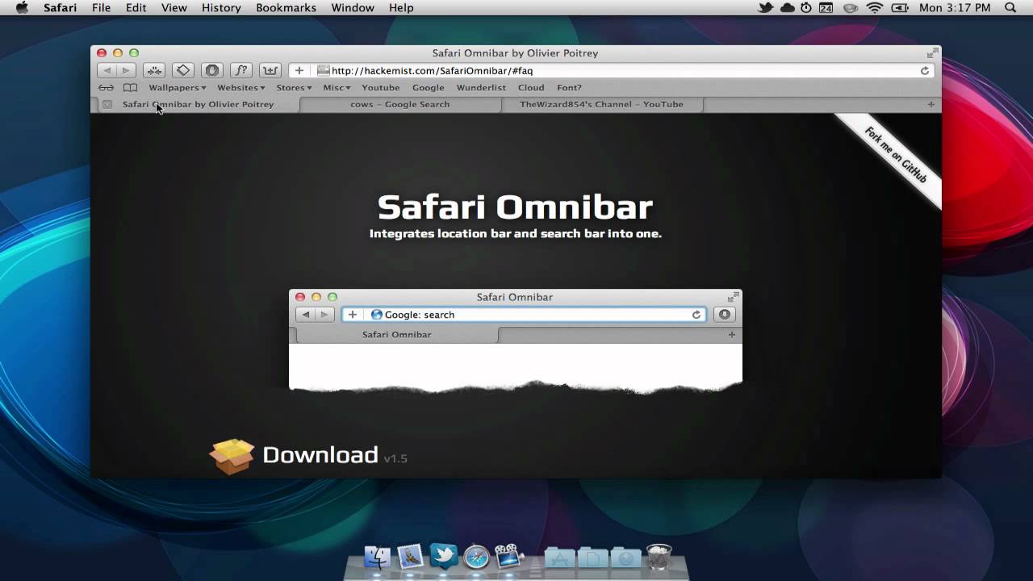
Task: Open the Wi-Fi status menu
Action: coord(875,7)
